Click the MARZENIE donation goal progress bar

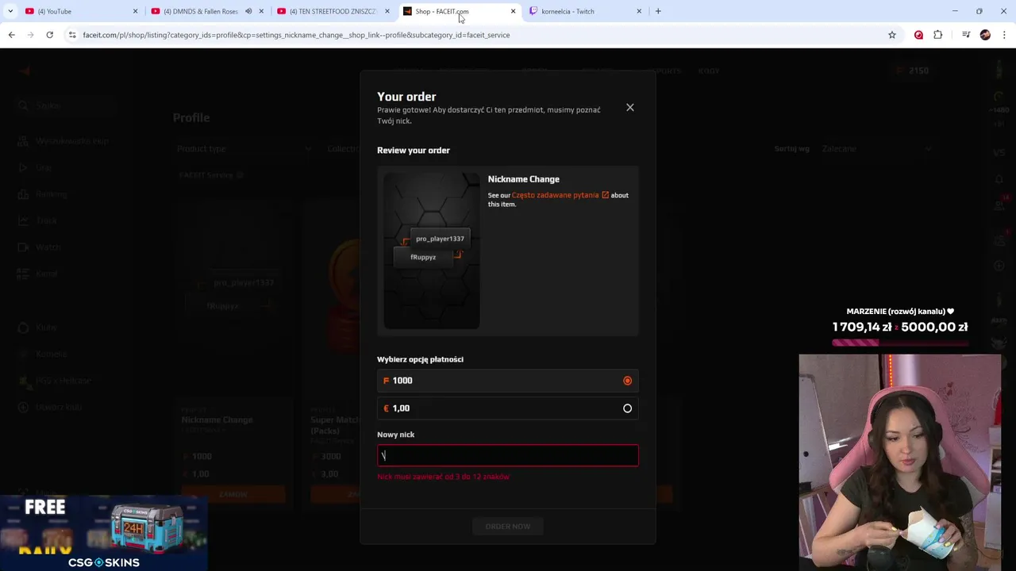900,343
